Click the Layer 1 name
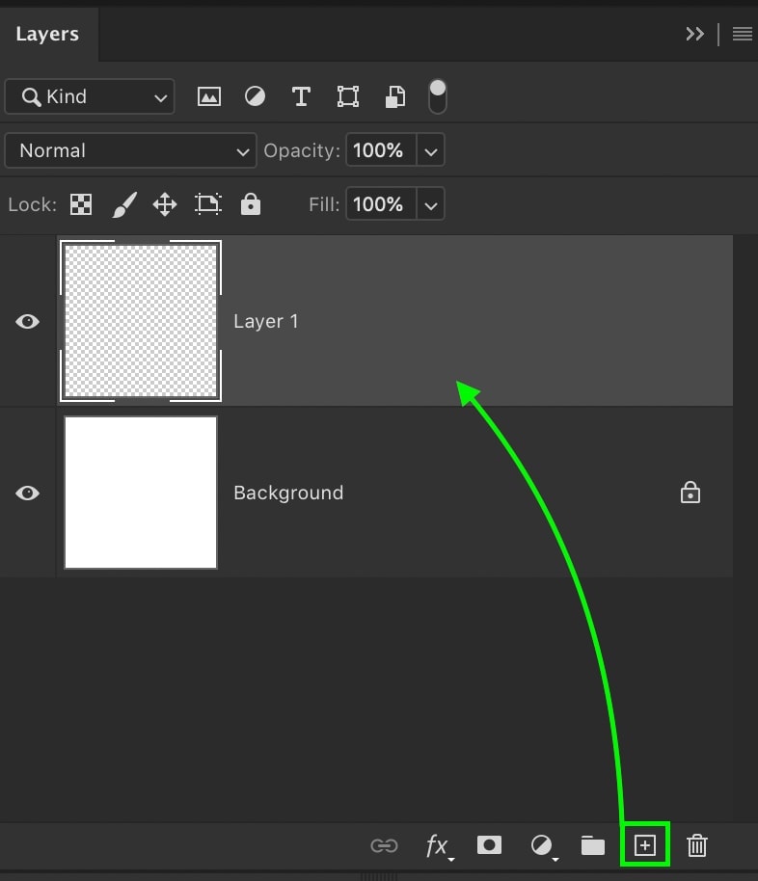Viewport: 758px width, 881px height. point(266,321)
